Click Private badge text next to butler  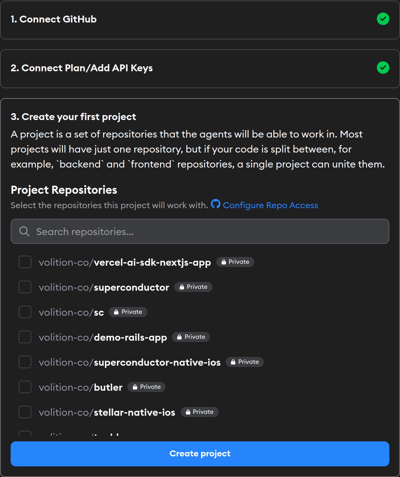[150, 387]
